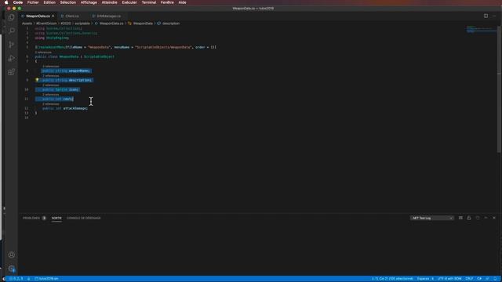Click the Assets breadcrumb segment

tap(27, 23)
